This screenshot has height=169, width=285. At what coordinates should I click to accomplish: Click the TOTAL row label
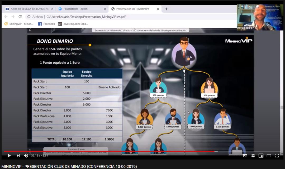click(x=52, y=139)
